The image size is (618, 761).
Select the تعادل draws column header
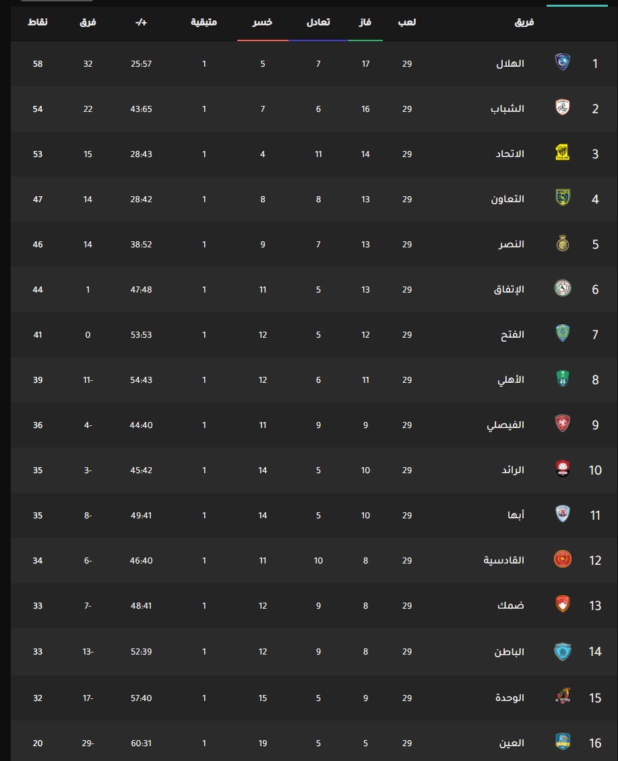click(x=318, y=22)
